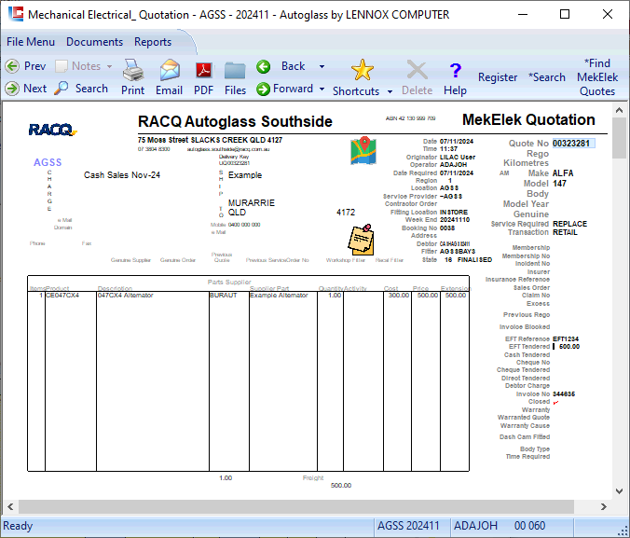This screenshot has width=630, height=538.
Task: Click the Fitter value AGSSBAY3
Action: [458, 252]
